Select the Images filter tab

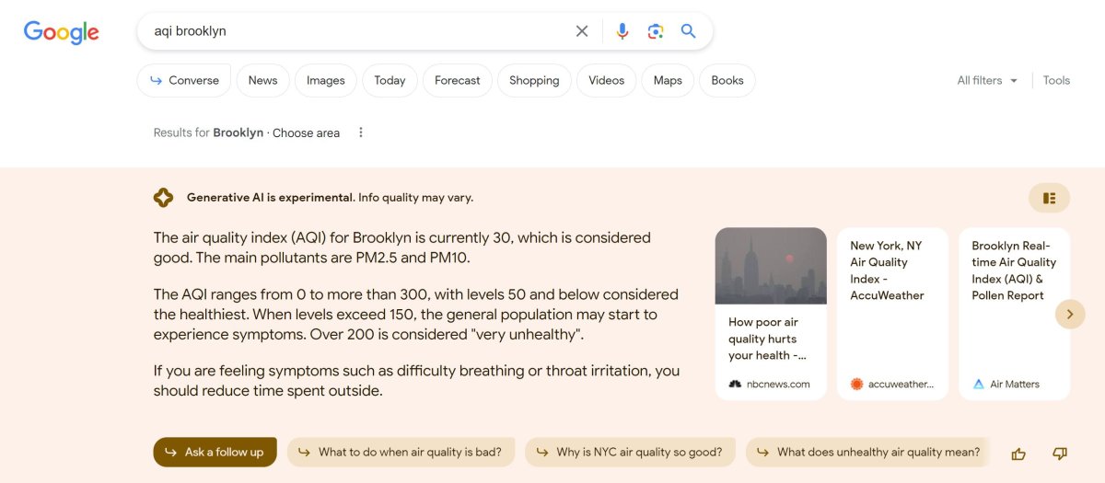pos(325,81)
